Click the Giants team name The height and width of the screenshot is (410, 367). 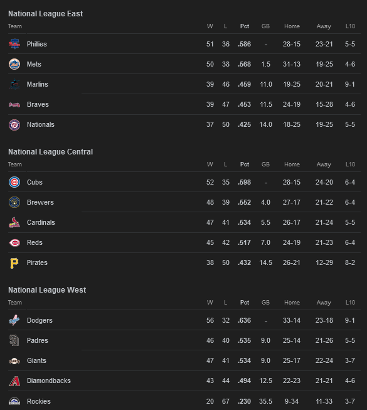coord(36,360)
